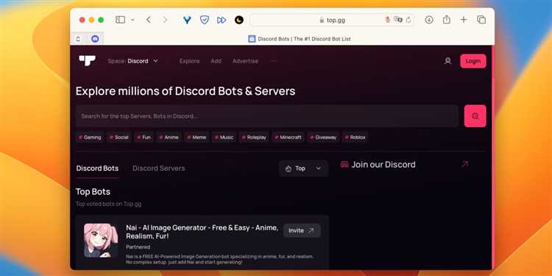Open the Explore menu item
Image resolution: width=552 pixels, height=276 pixels.
coord(189,61)
